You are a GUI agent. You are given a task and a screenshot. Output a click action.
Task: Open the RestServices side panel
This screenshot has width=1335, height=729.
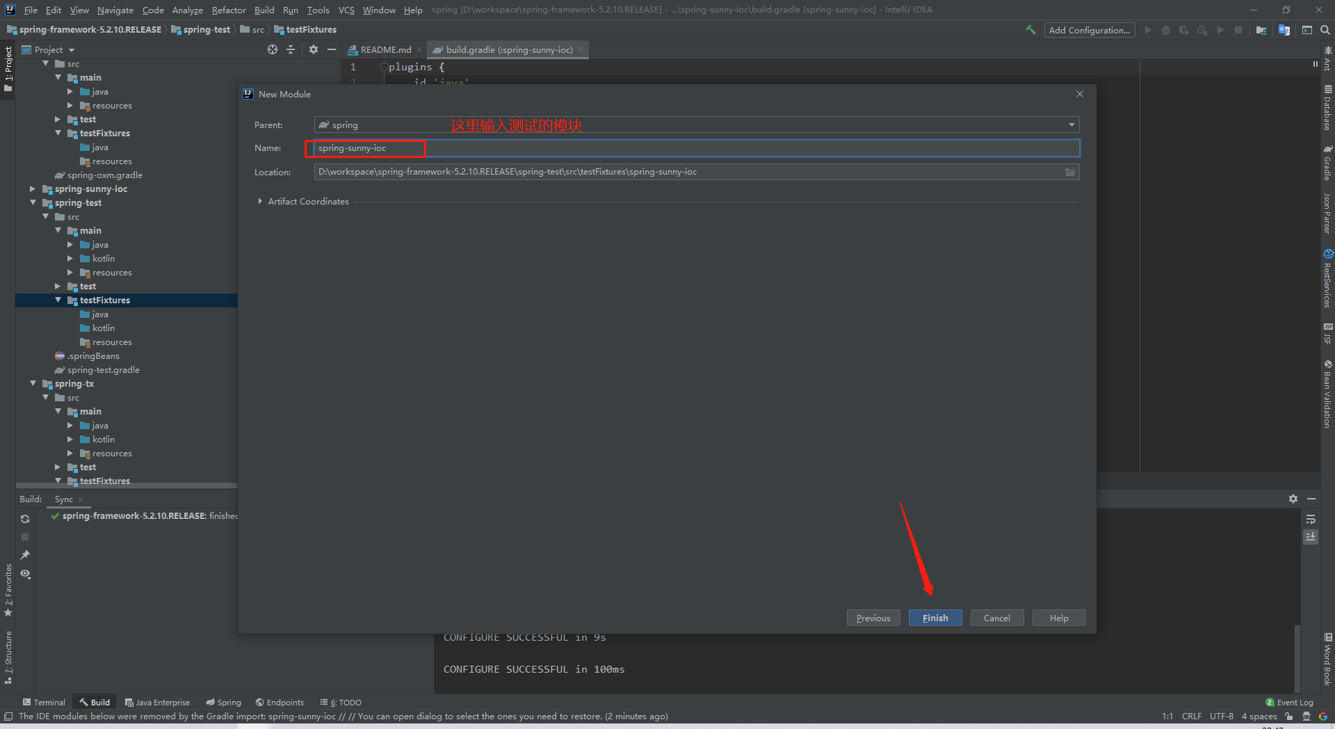[1327, 278]
